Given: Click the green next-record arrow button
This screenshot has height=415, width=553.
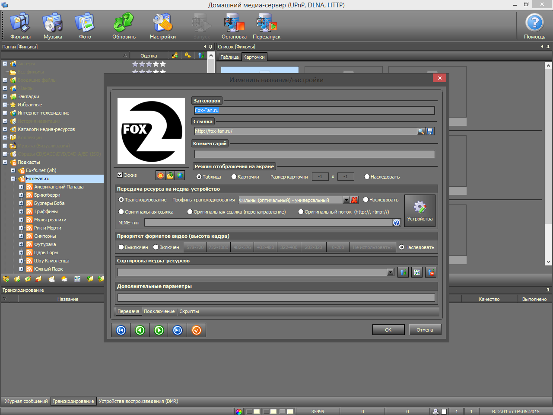Looking at the screenshot, I should pyautogui.click(x=159, y=330).
